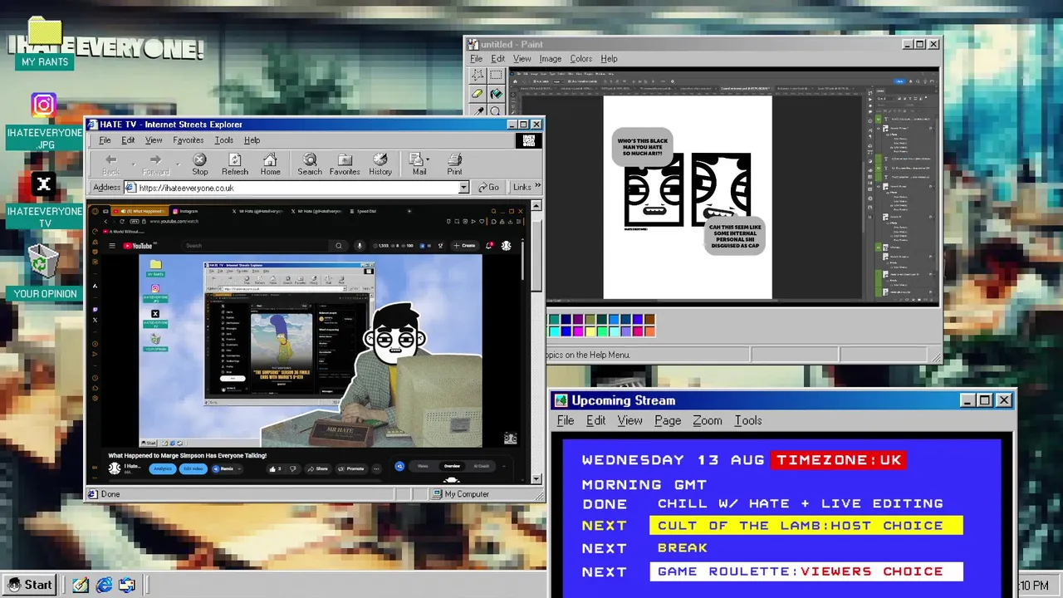
Task: Open the Address bar dropdown arrow
Action: [463, 188]
